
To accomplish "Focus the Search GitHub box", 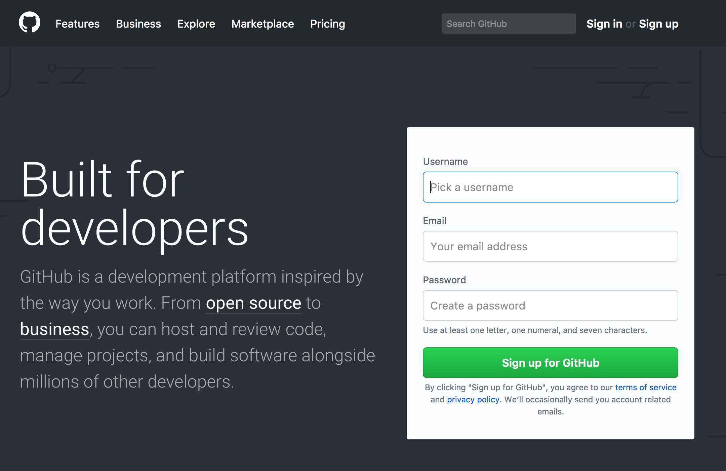I will click(x=508, y=24).
